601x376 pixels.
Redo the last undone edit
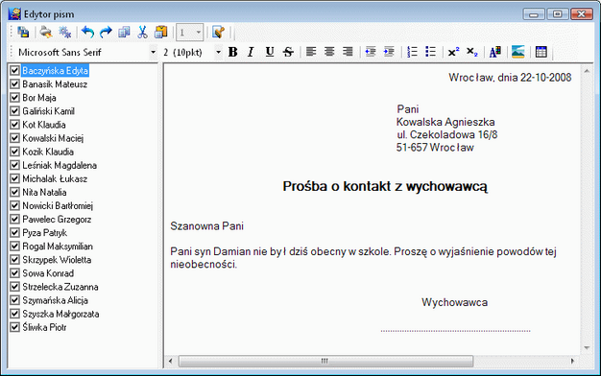tap(106, 33)
